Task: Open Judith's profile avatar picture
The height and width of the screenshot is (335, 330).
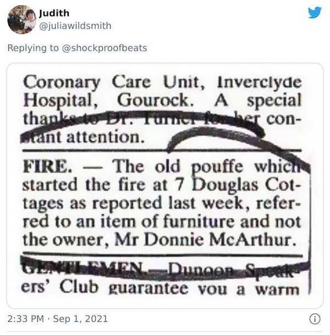Action: coord(22,20)
